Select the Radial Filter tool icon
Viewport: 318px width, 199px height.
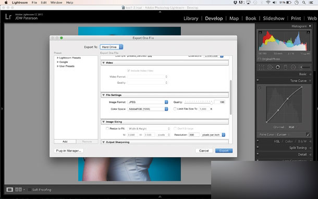tap(293, 67)
